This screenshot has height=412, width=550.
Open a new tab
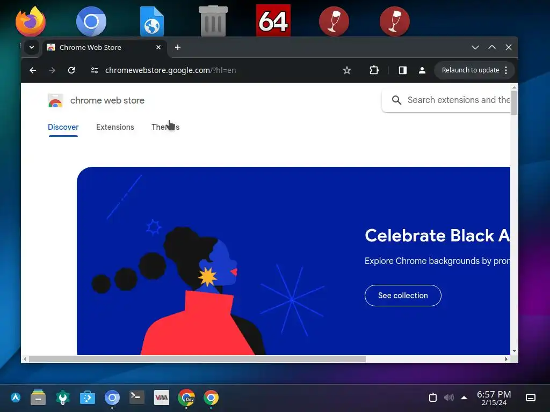(177, 47)
